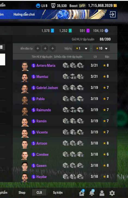Click the blue smiley level icon

[x=38, y=6]
